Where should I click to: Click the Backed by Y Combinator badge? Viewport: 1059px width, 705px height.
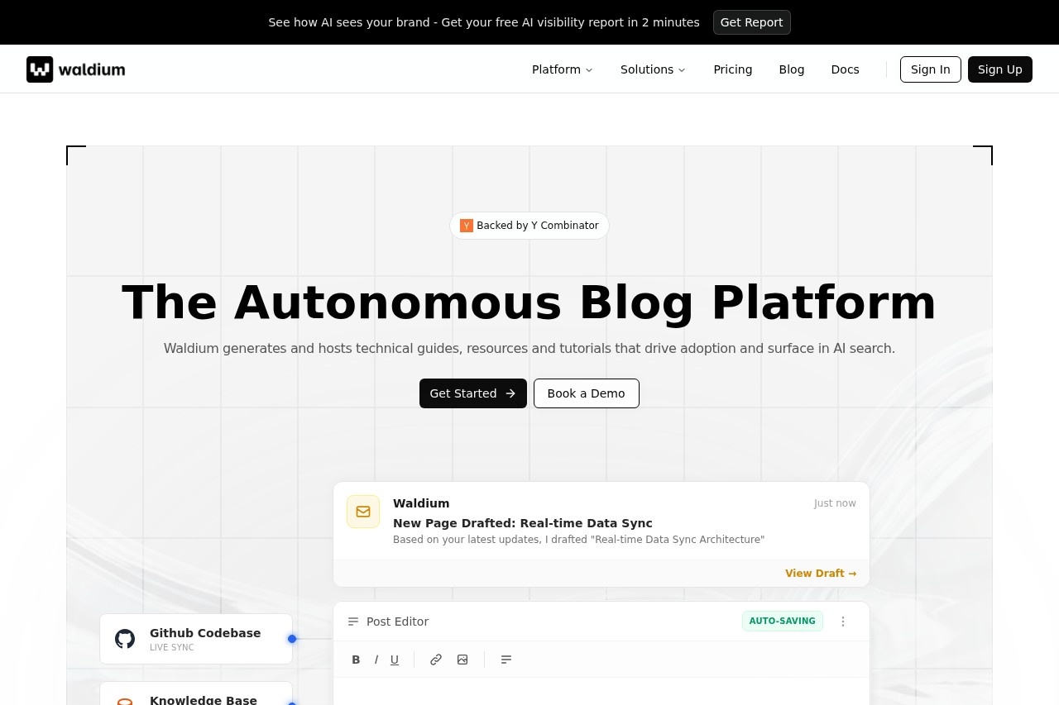tap(529, 226)
